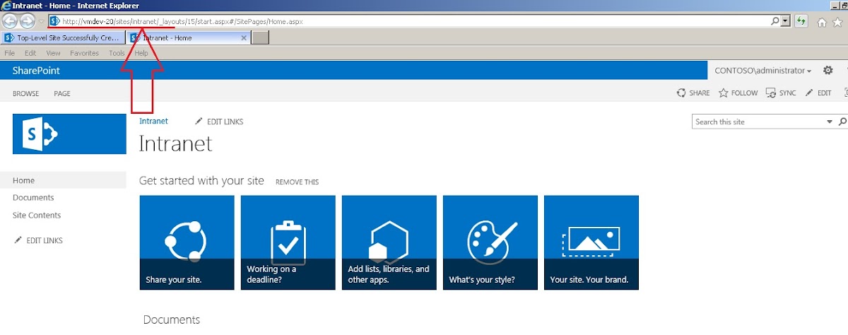Open the File menu

[10, 53]
